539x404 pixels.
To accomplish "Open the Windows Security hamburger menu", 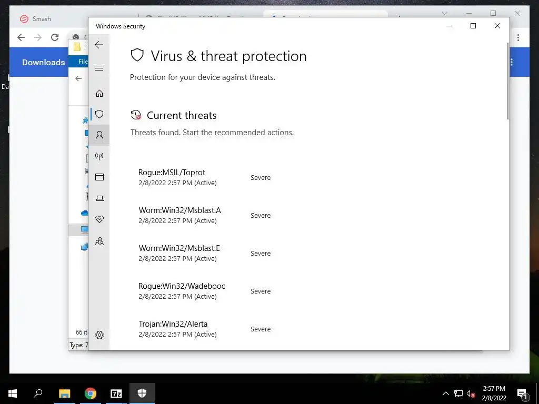I will click(99, 68).
